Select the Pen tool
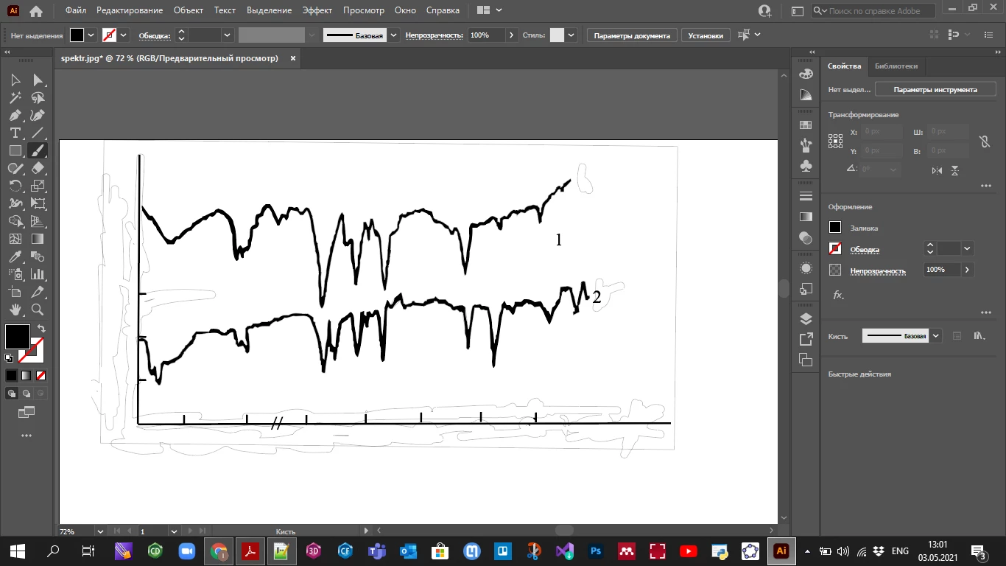The image size is (1006, 566). pyautogui.click(x=15, y=115)
